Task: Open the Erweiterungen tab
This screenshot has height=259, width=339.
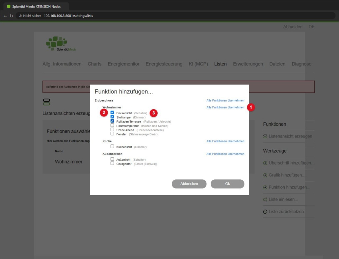Action: point(248,64)
